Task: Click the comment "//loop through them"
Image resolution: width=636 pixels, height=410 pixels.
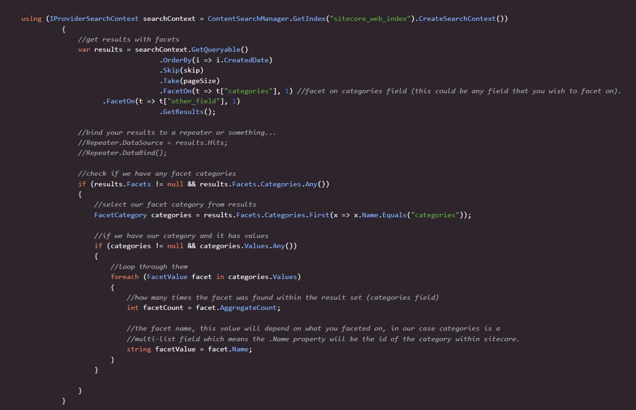Action: pos(149,266)
